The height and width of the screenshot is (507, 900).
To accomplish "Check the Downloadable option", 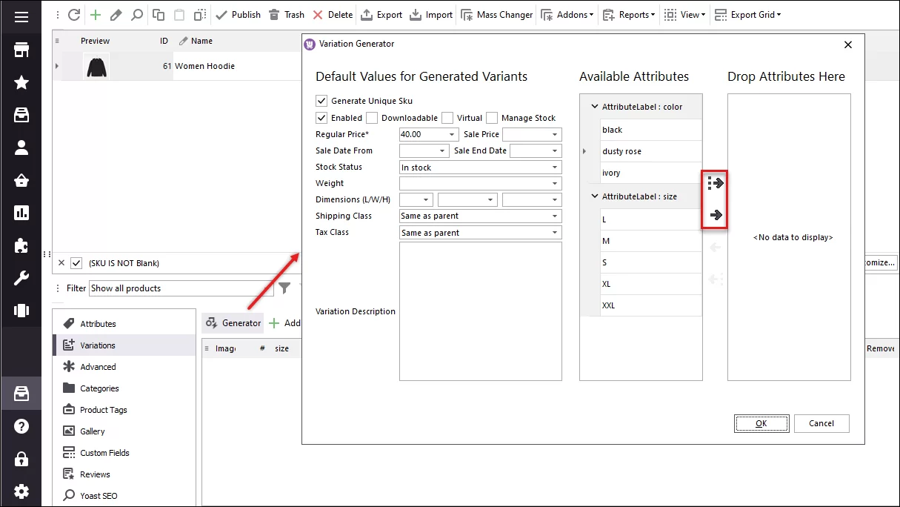I will (x=372, y=117).
